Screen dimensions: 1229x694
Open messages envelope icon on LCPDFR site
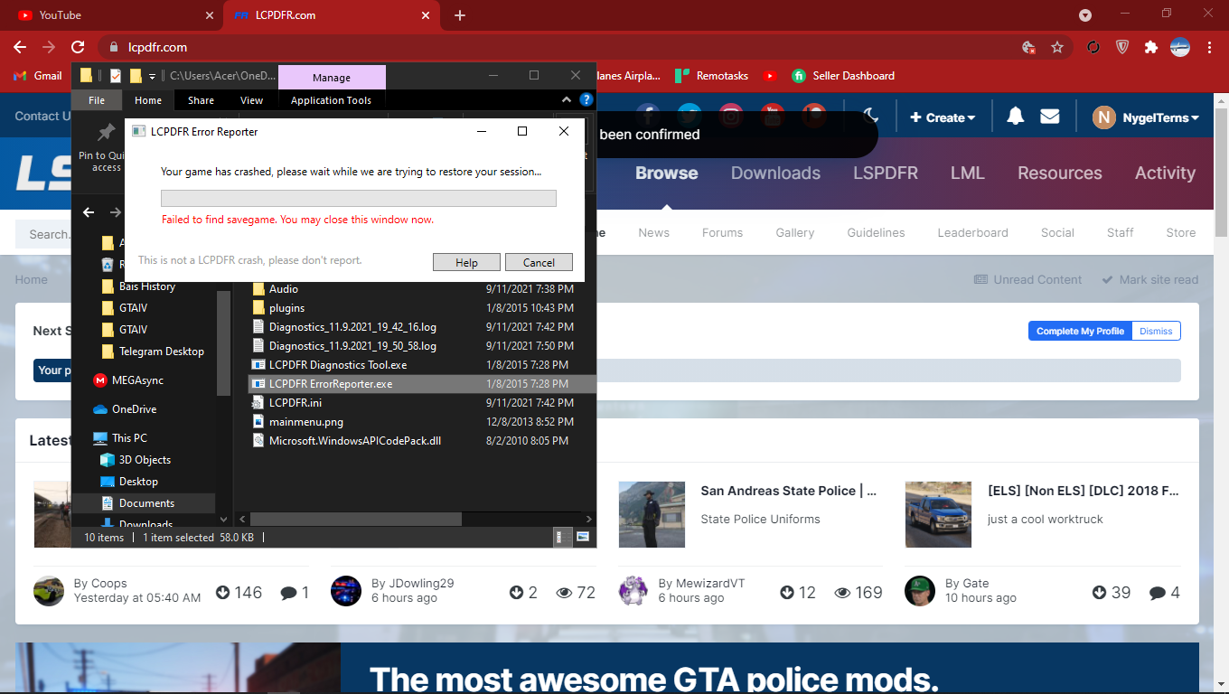point(1049,117)
